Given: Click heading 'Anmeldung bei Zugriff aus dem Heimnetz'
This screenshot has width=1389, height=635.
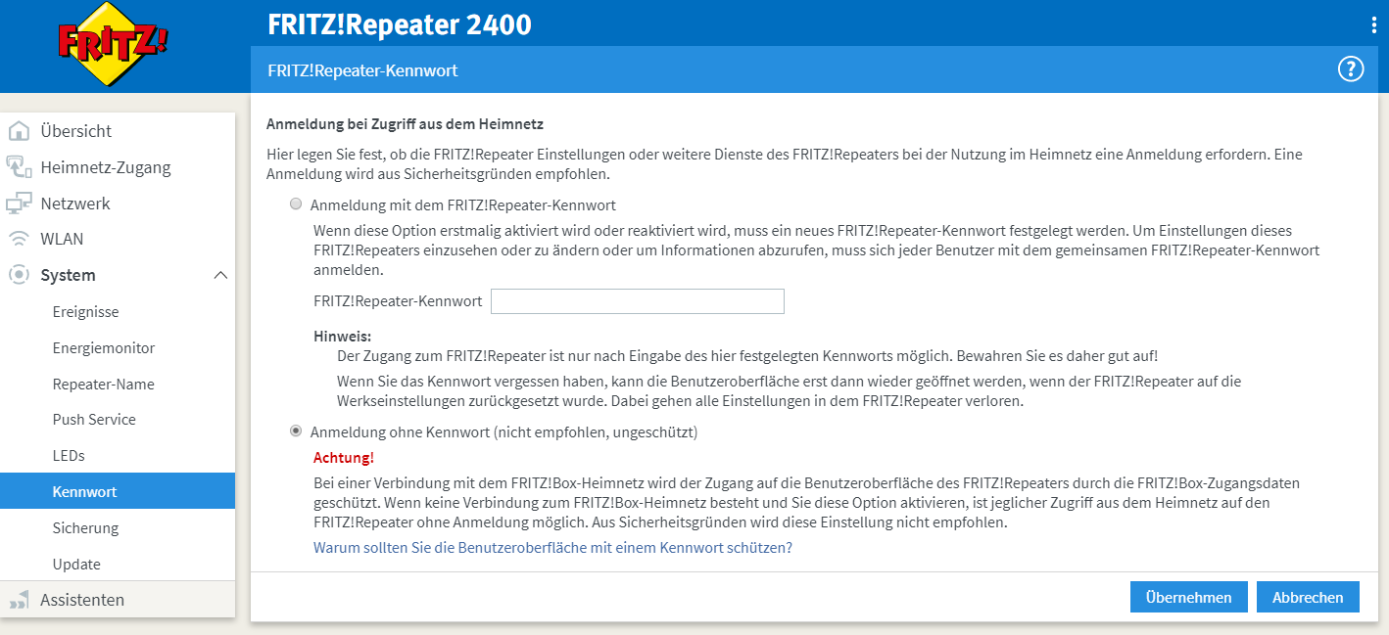Looking at the screenshot, I should (405, 124).
